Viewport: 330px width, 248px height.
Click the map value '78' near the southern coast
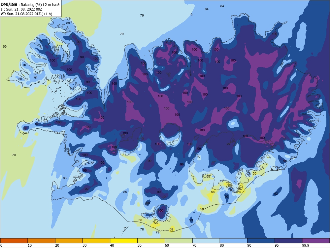(x=142, y=229)
